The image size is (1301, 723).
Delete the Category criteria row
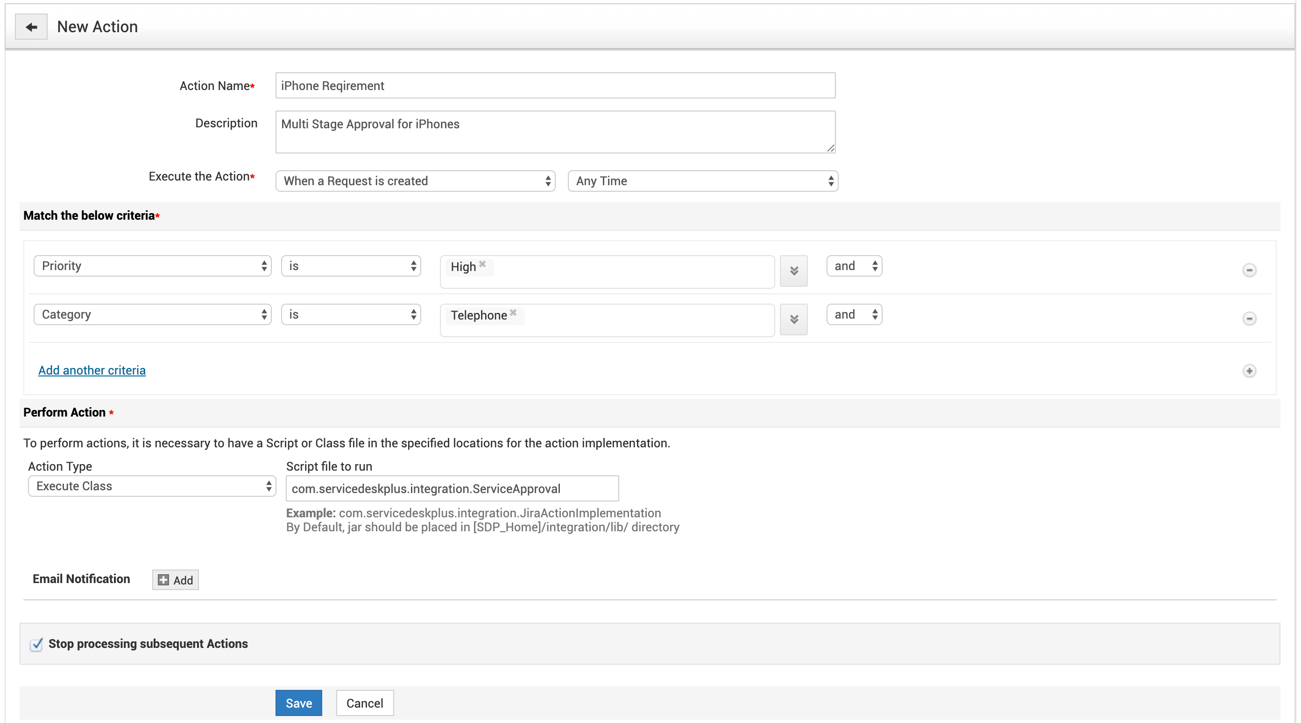point(1249,319)
